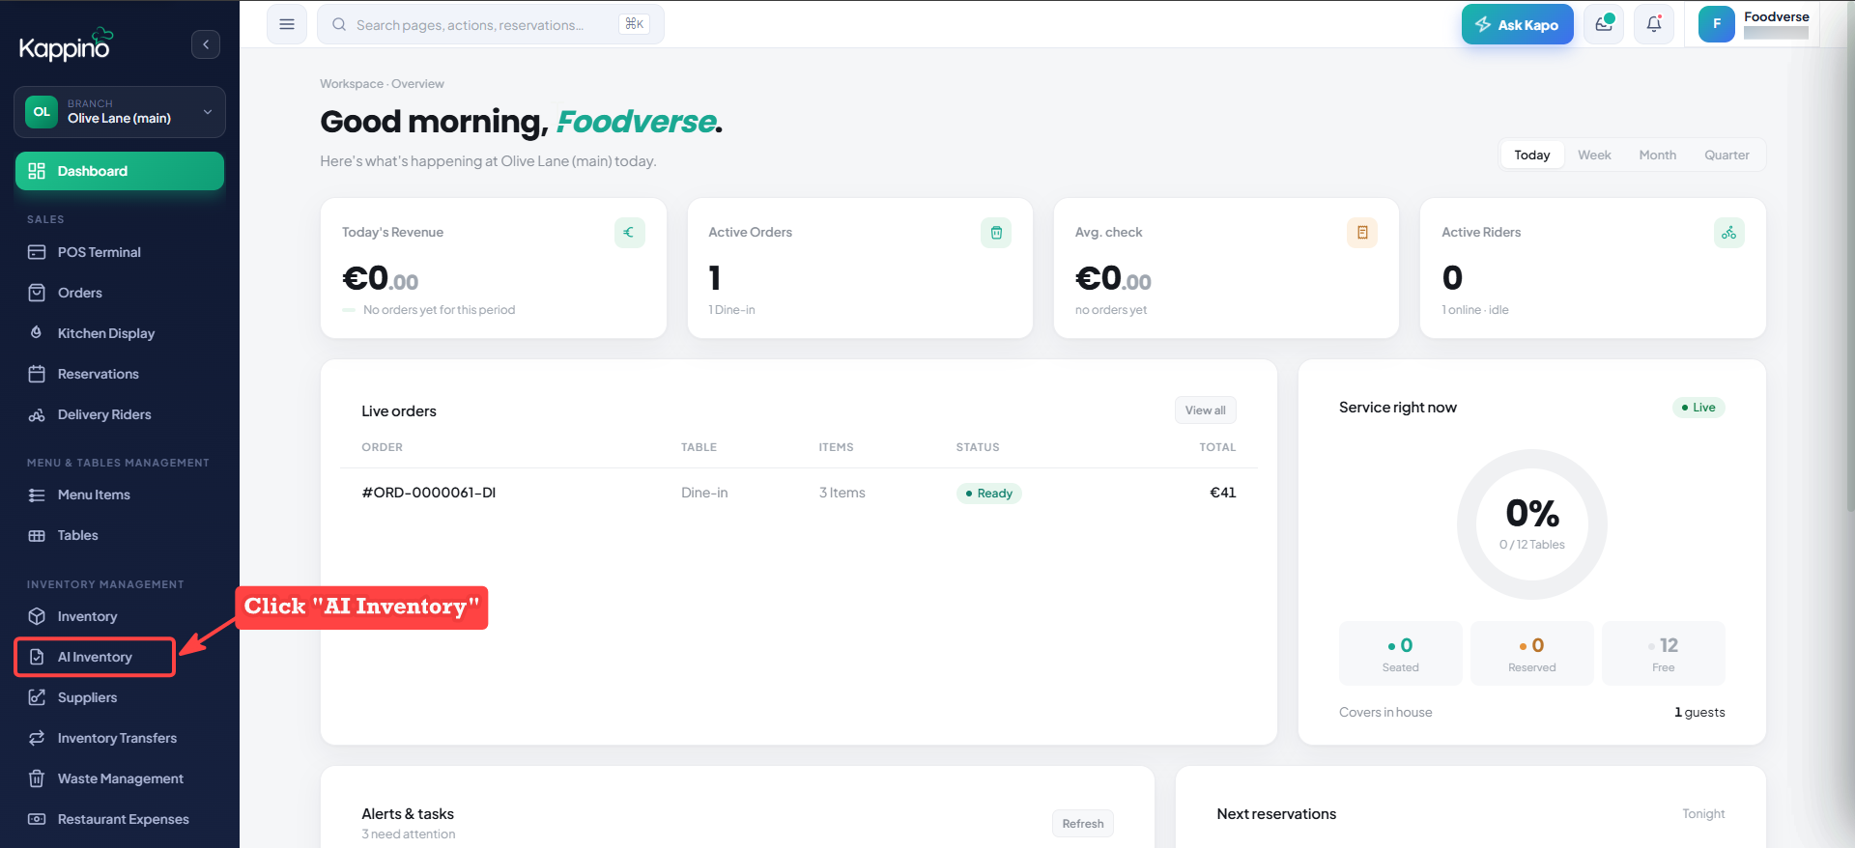This screenshot has height=848, width=1855.
Task: Expand the Olive Lane branch selector
Action: point(120,112)
